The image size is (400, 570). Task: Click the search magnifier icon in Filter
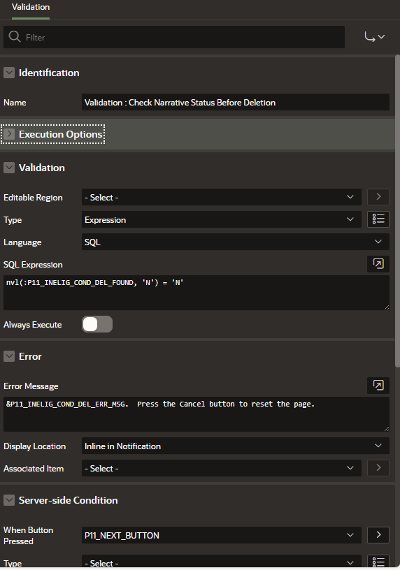pyautogui.click(x=15, y=37)
